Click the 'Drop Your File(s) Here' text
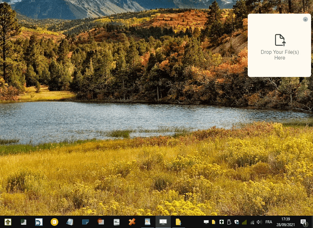This screenshot has width=313, height=228. [x=280, y=55]
